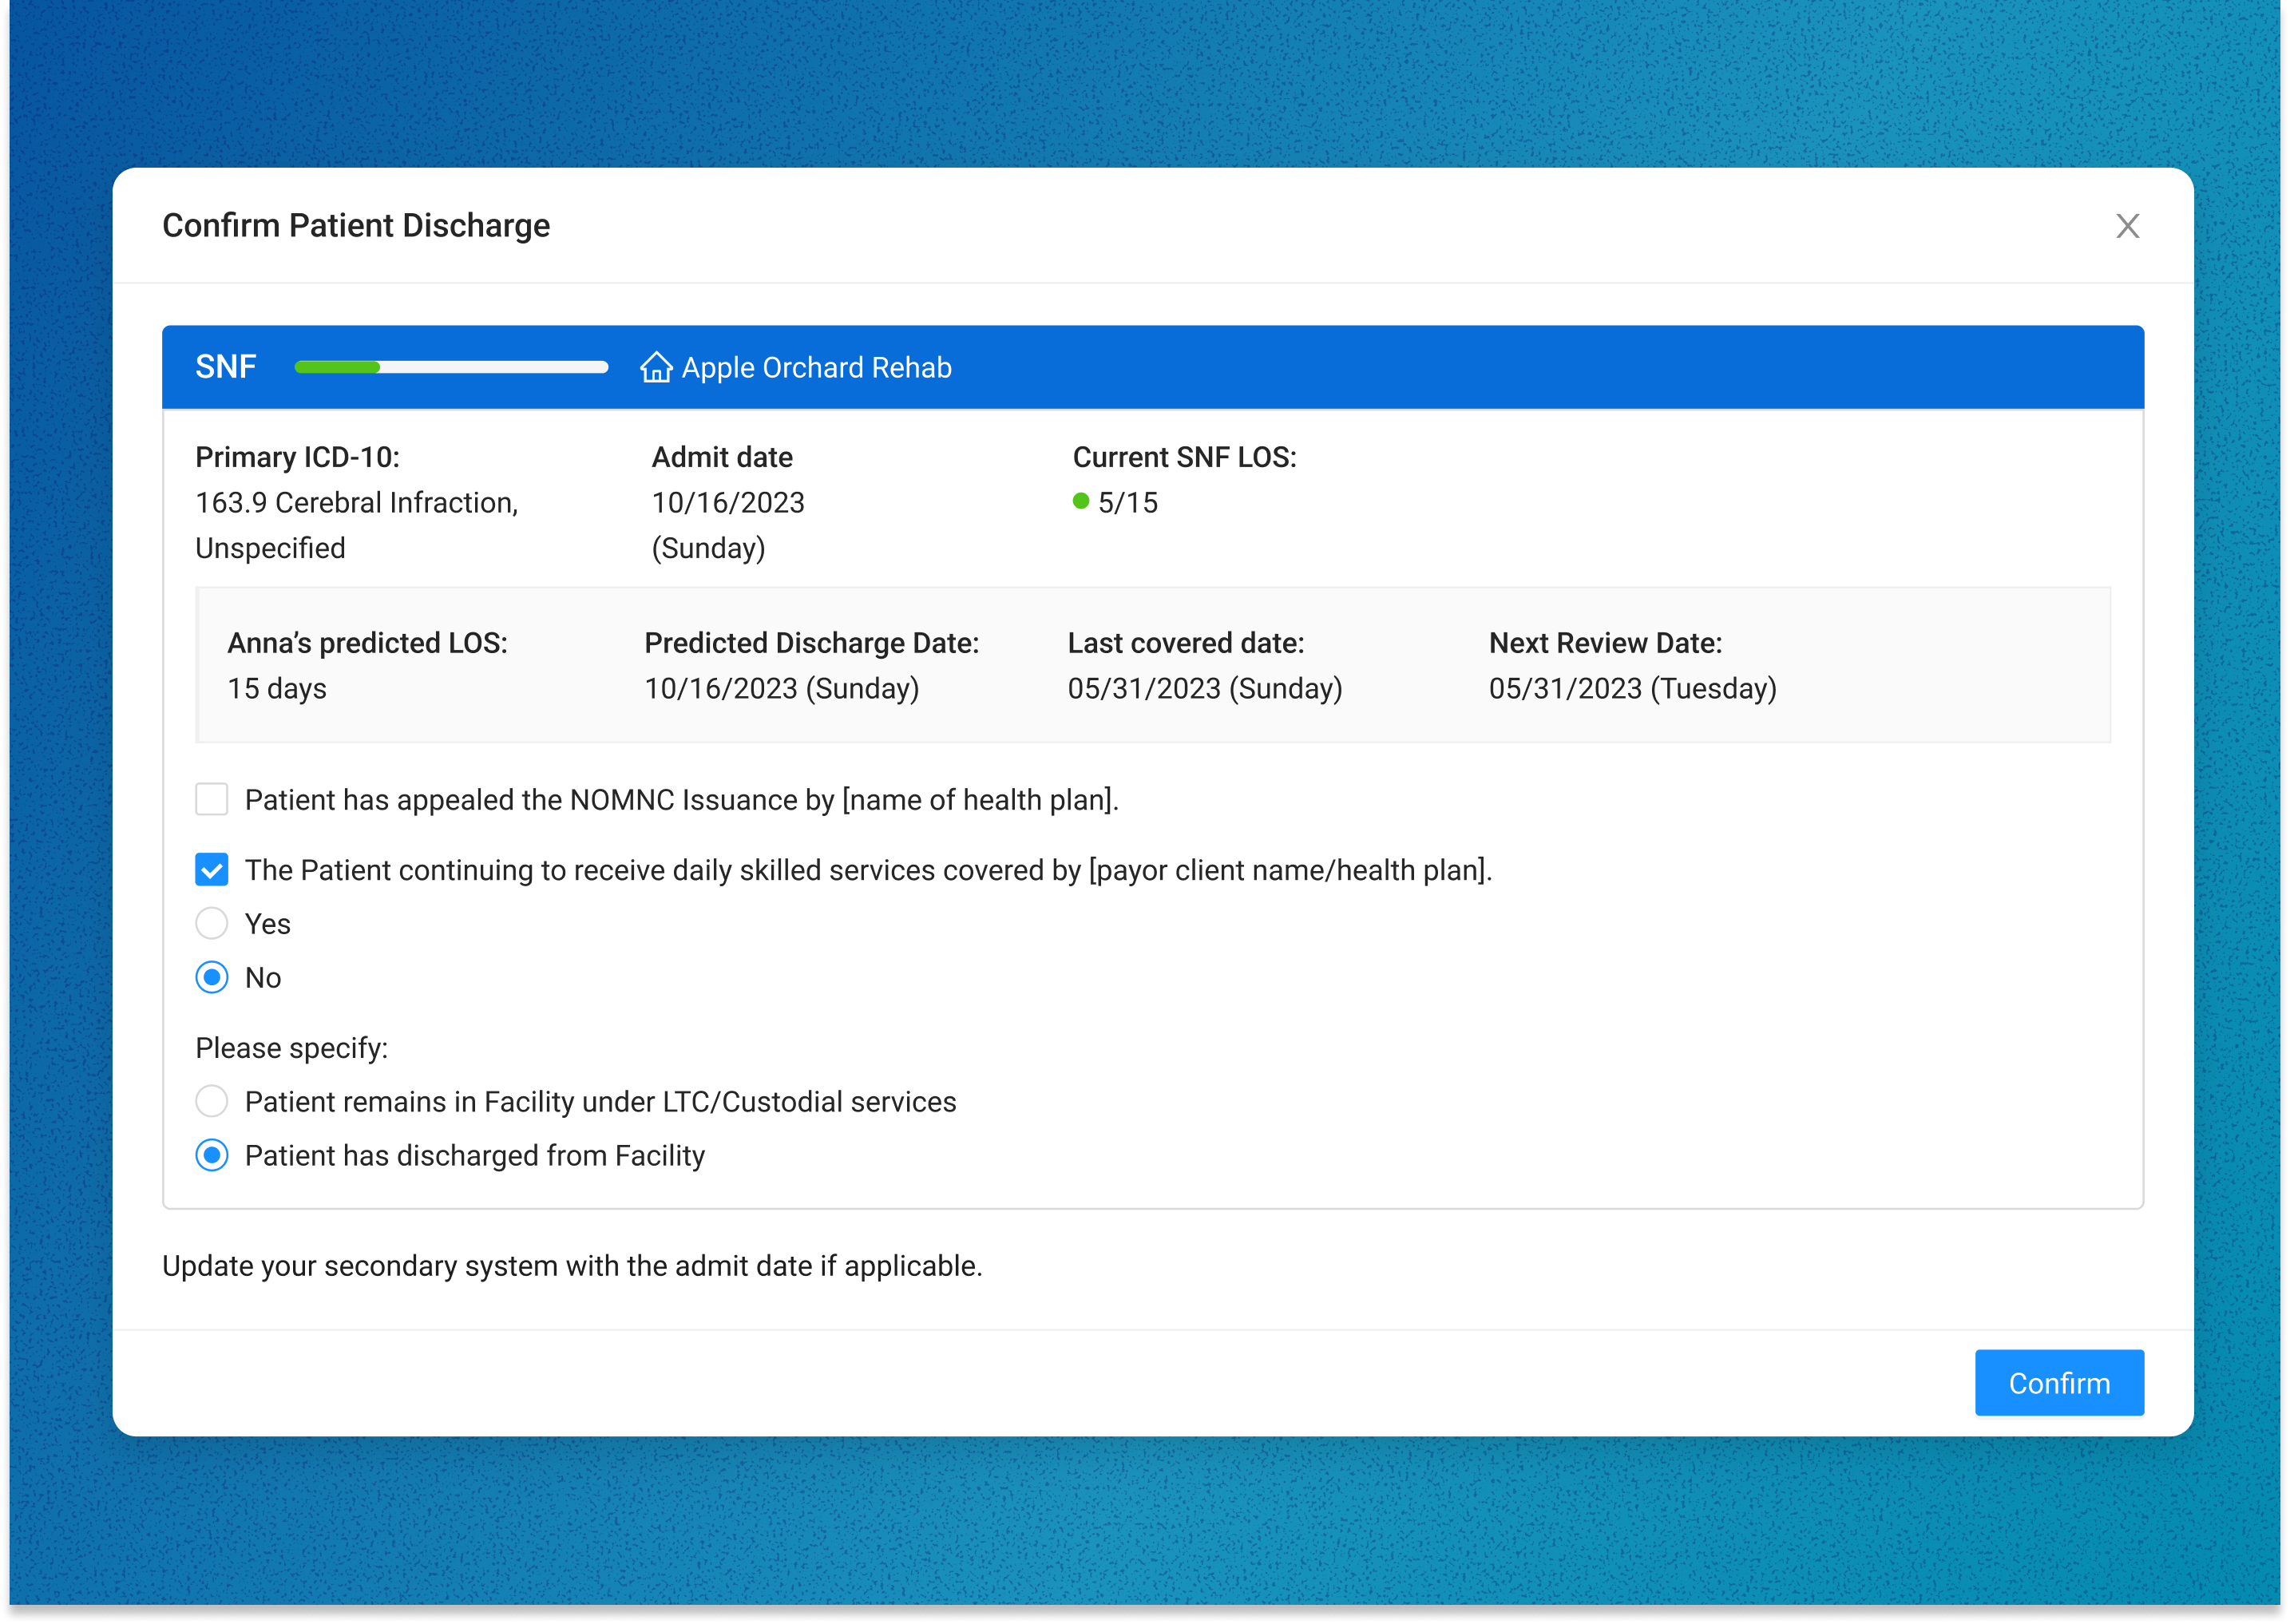Click the Next Review Date value
This screenshot has height=1624, width=2290.
[x=1632, y=689]
